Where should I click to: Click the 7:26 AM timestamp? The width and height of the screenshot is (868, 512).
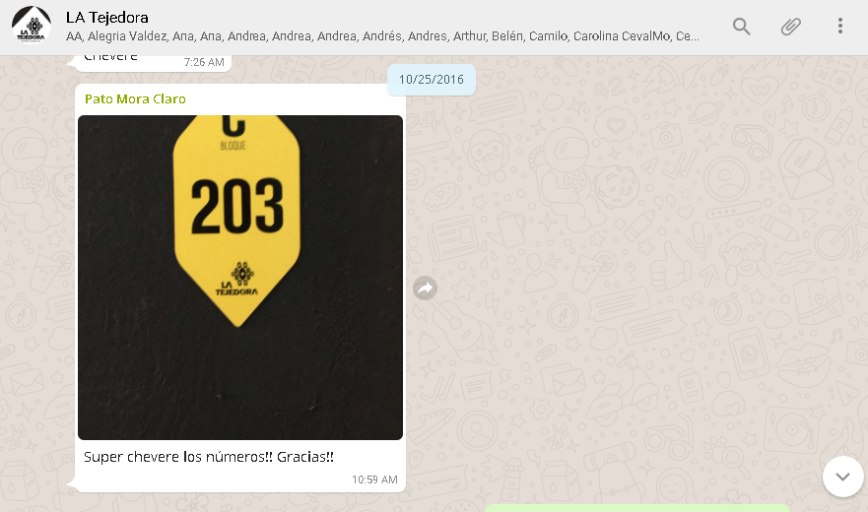(204, 62)
